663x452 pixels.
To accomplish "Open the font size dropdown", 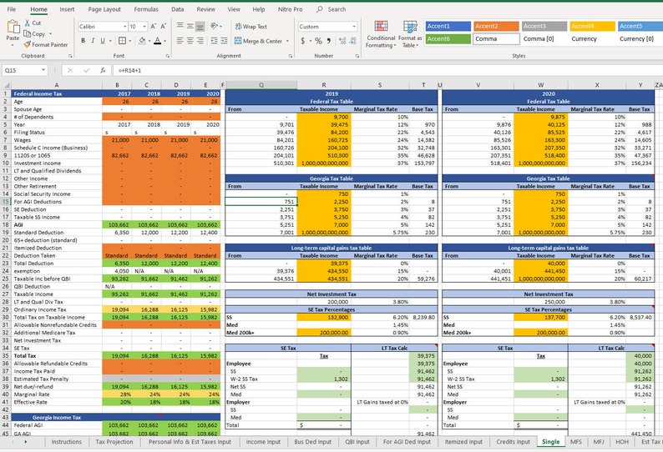I will (144, 26).
